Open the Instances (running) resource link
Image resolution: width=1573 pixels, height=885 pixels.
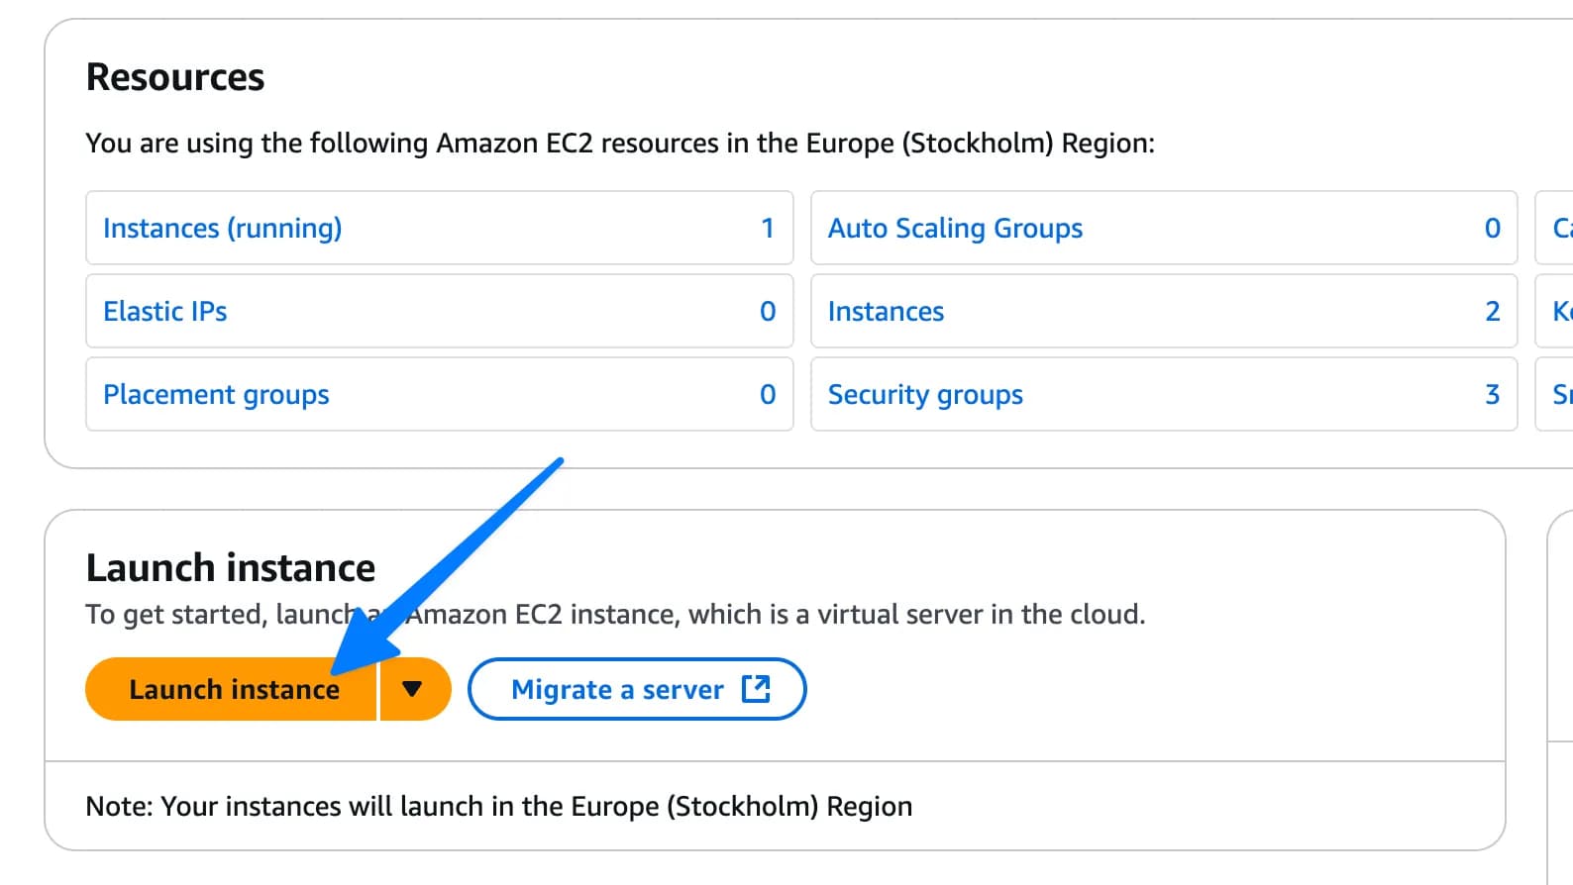pyautogui.click(x=222, y=228)
